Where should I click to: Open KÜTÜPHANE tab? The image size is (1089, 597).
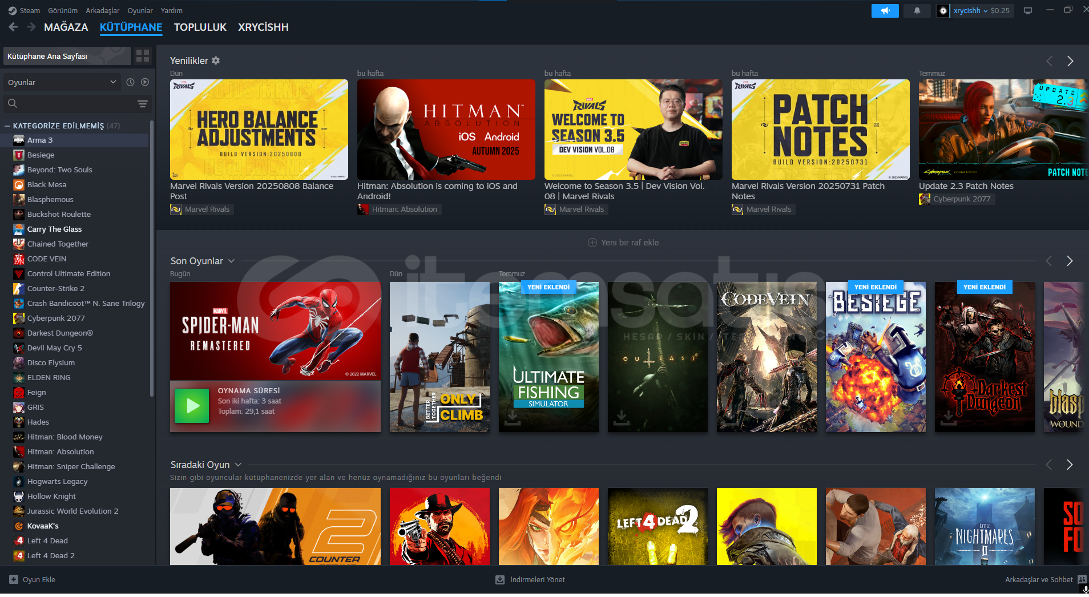131,27
